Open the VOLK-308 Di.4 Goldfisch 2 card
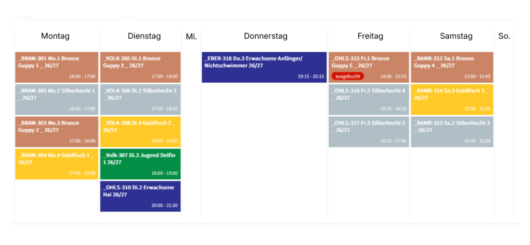The image size is (530, 245). 140,132
